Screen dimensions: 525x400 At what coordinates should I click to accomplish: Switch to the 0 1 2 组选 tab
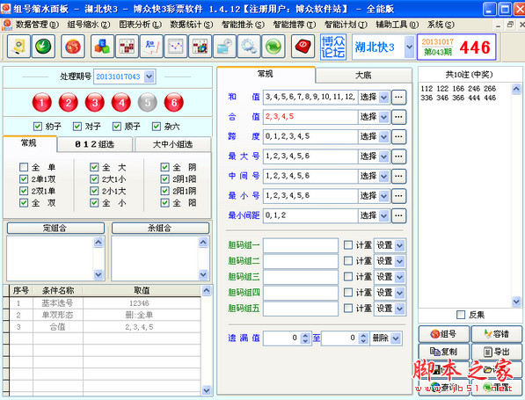pos(95,144)
